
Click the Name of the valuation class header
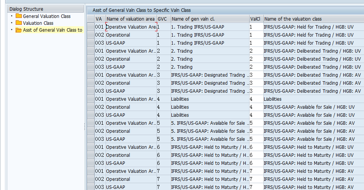click(293, 19)
